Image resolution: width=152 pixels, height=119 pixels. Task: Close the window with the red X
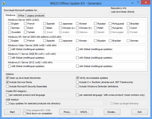pos(146,3)
